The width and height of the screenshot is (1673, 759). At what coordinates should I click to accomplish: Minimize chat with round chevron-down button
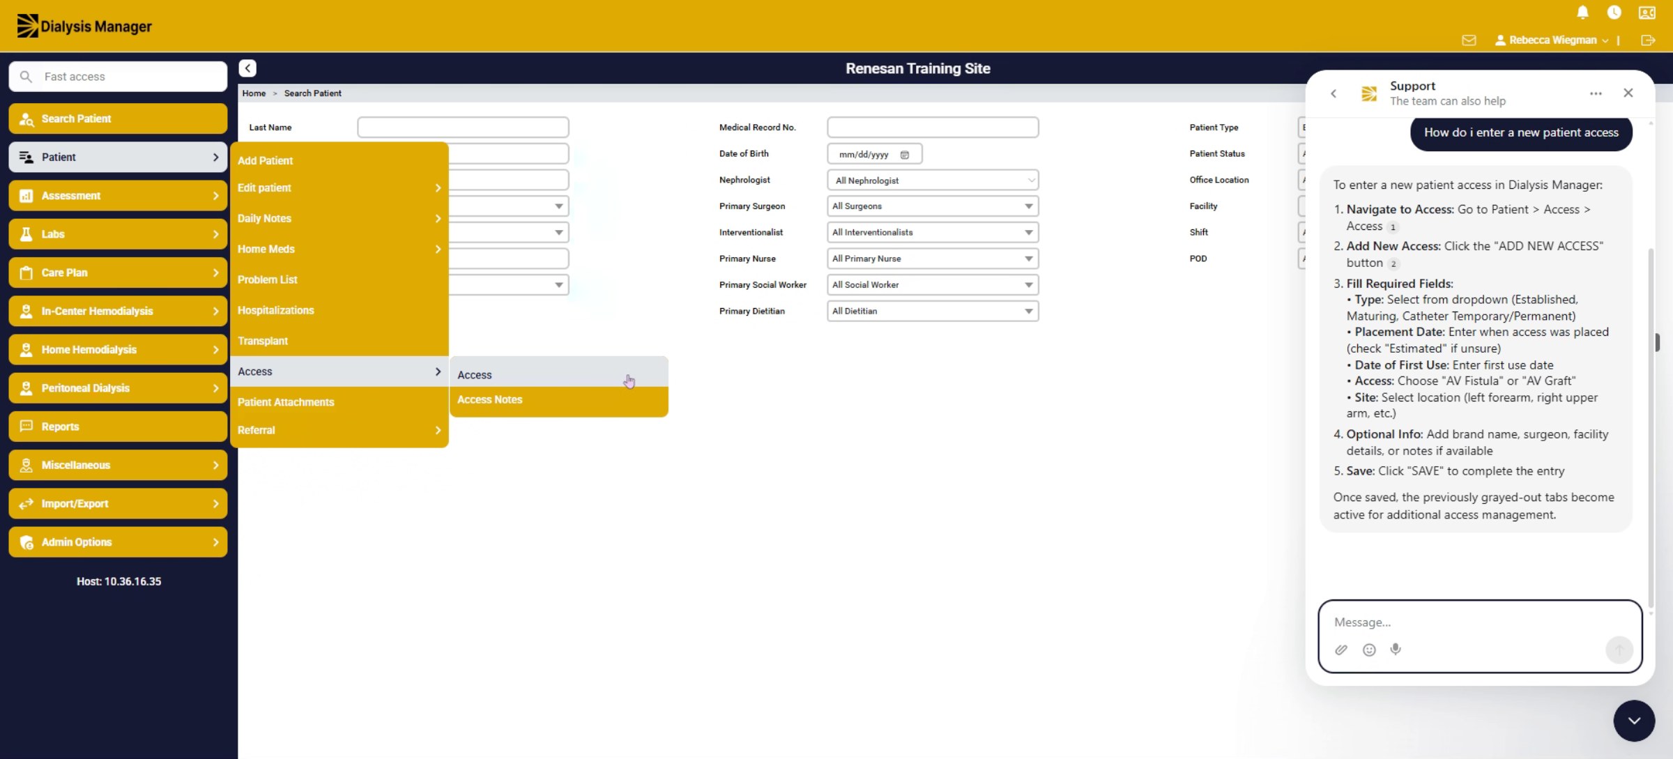[x=1634, y=721]
